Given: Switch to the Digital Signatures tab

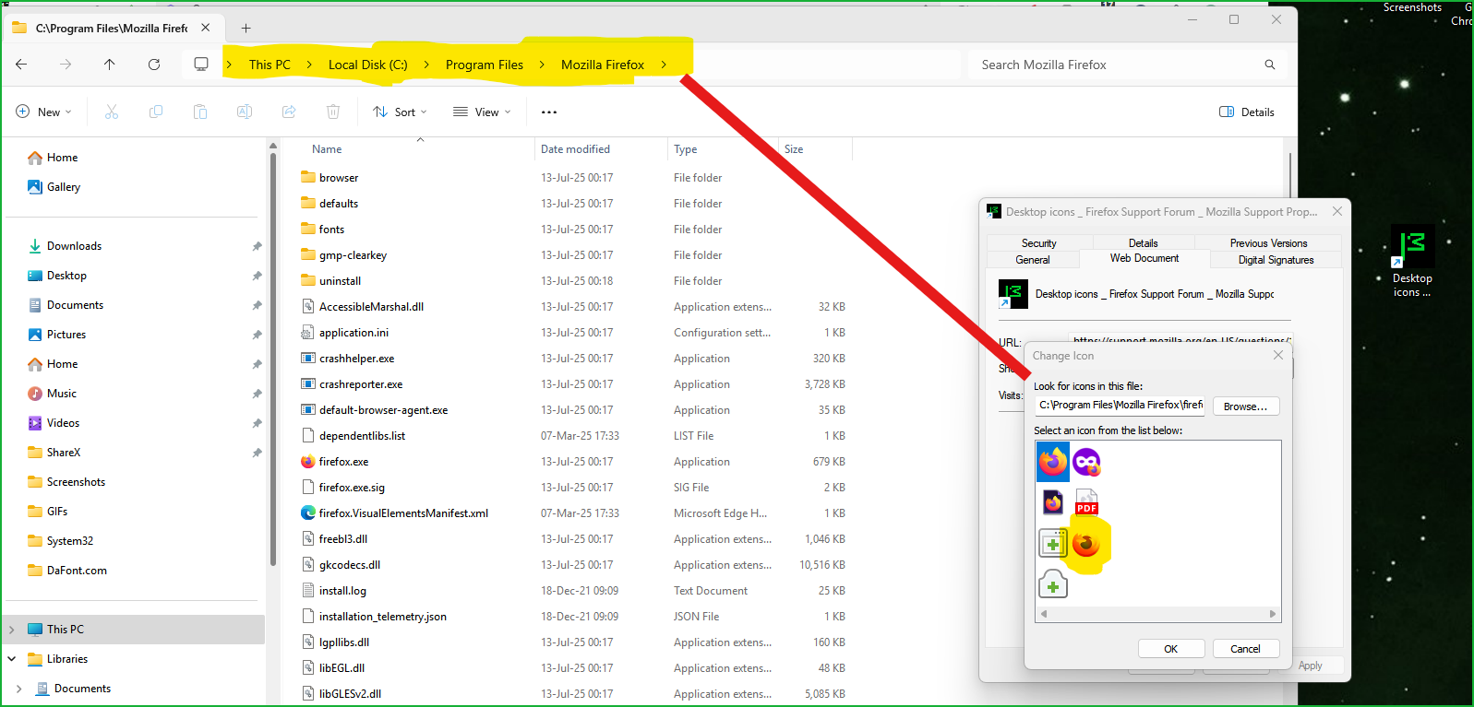Looking at the screenshot, I should 1276,260.
